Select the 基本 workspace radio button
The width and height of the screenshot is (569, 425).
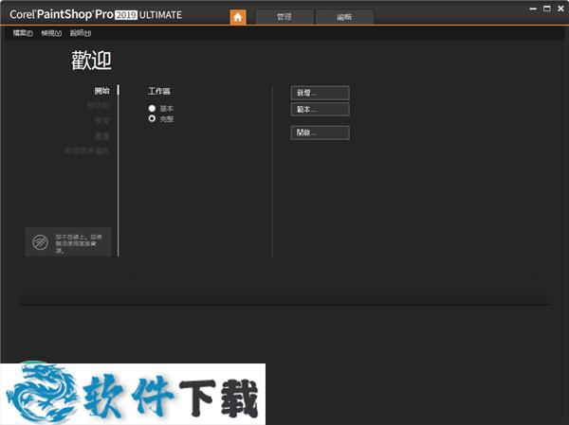point(152,109)
